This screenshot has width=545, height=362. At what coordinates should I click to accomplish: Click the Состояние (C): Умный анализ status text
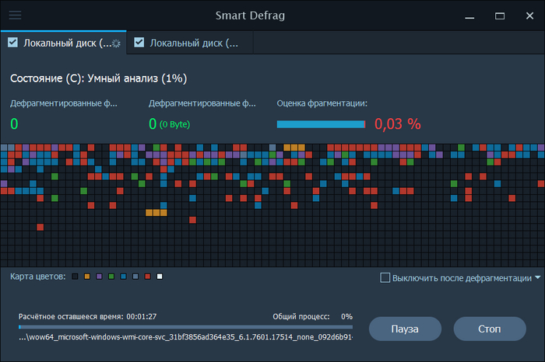(x=98, y=78)
